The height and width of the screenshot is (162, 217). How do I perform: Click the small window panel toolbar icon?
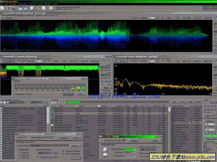point(20,8)
